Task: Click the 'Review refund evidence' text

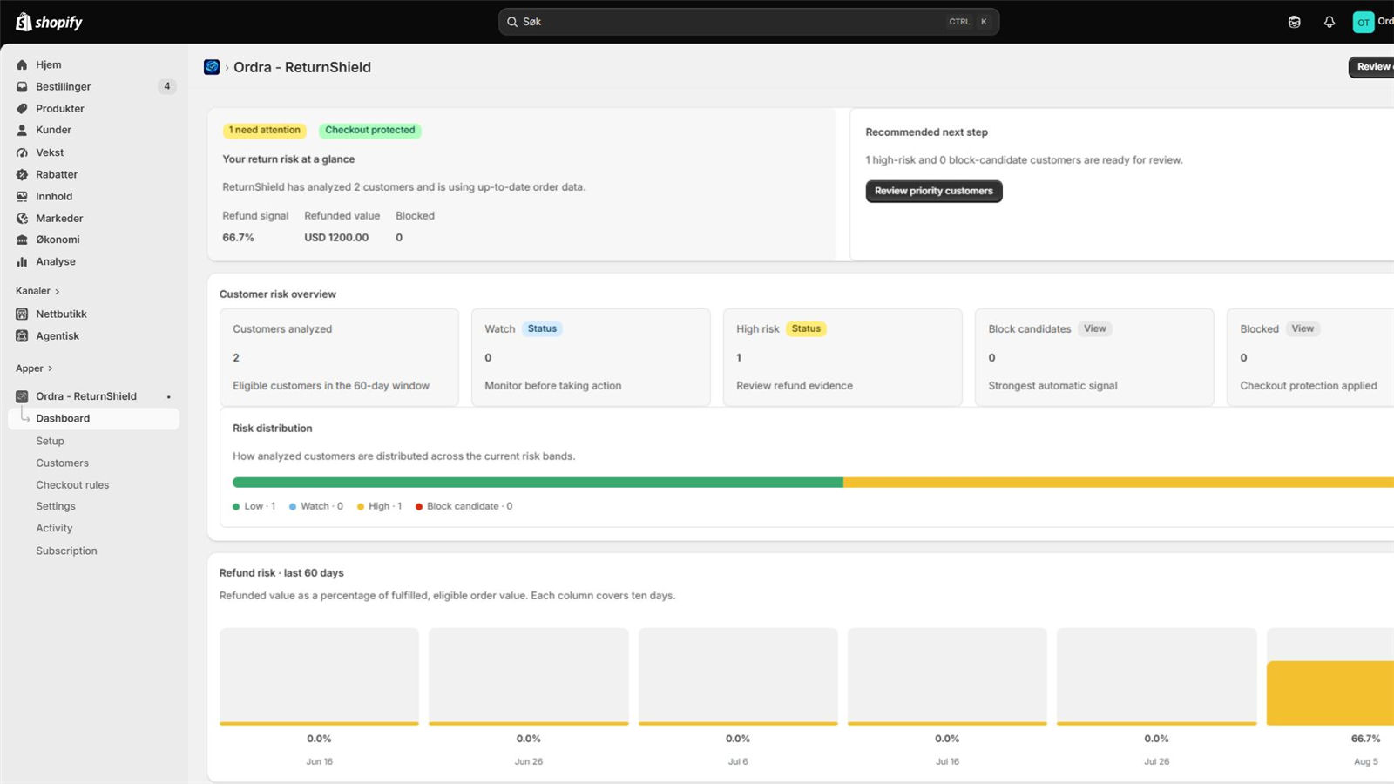Action: [795, 386]
